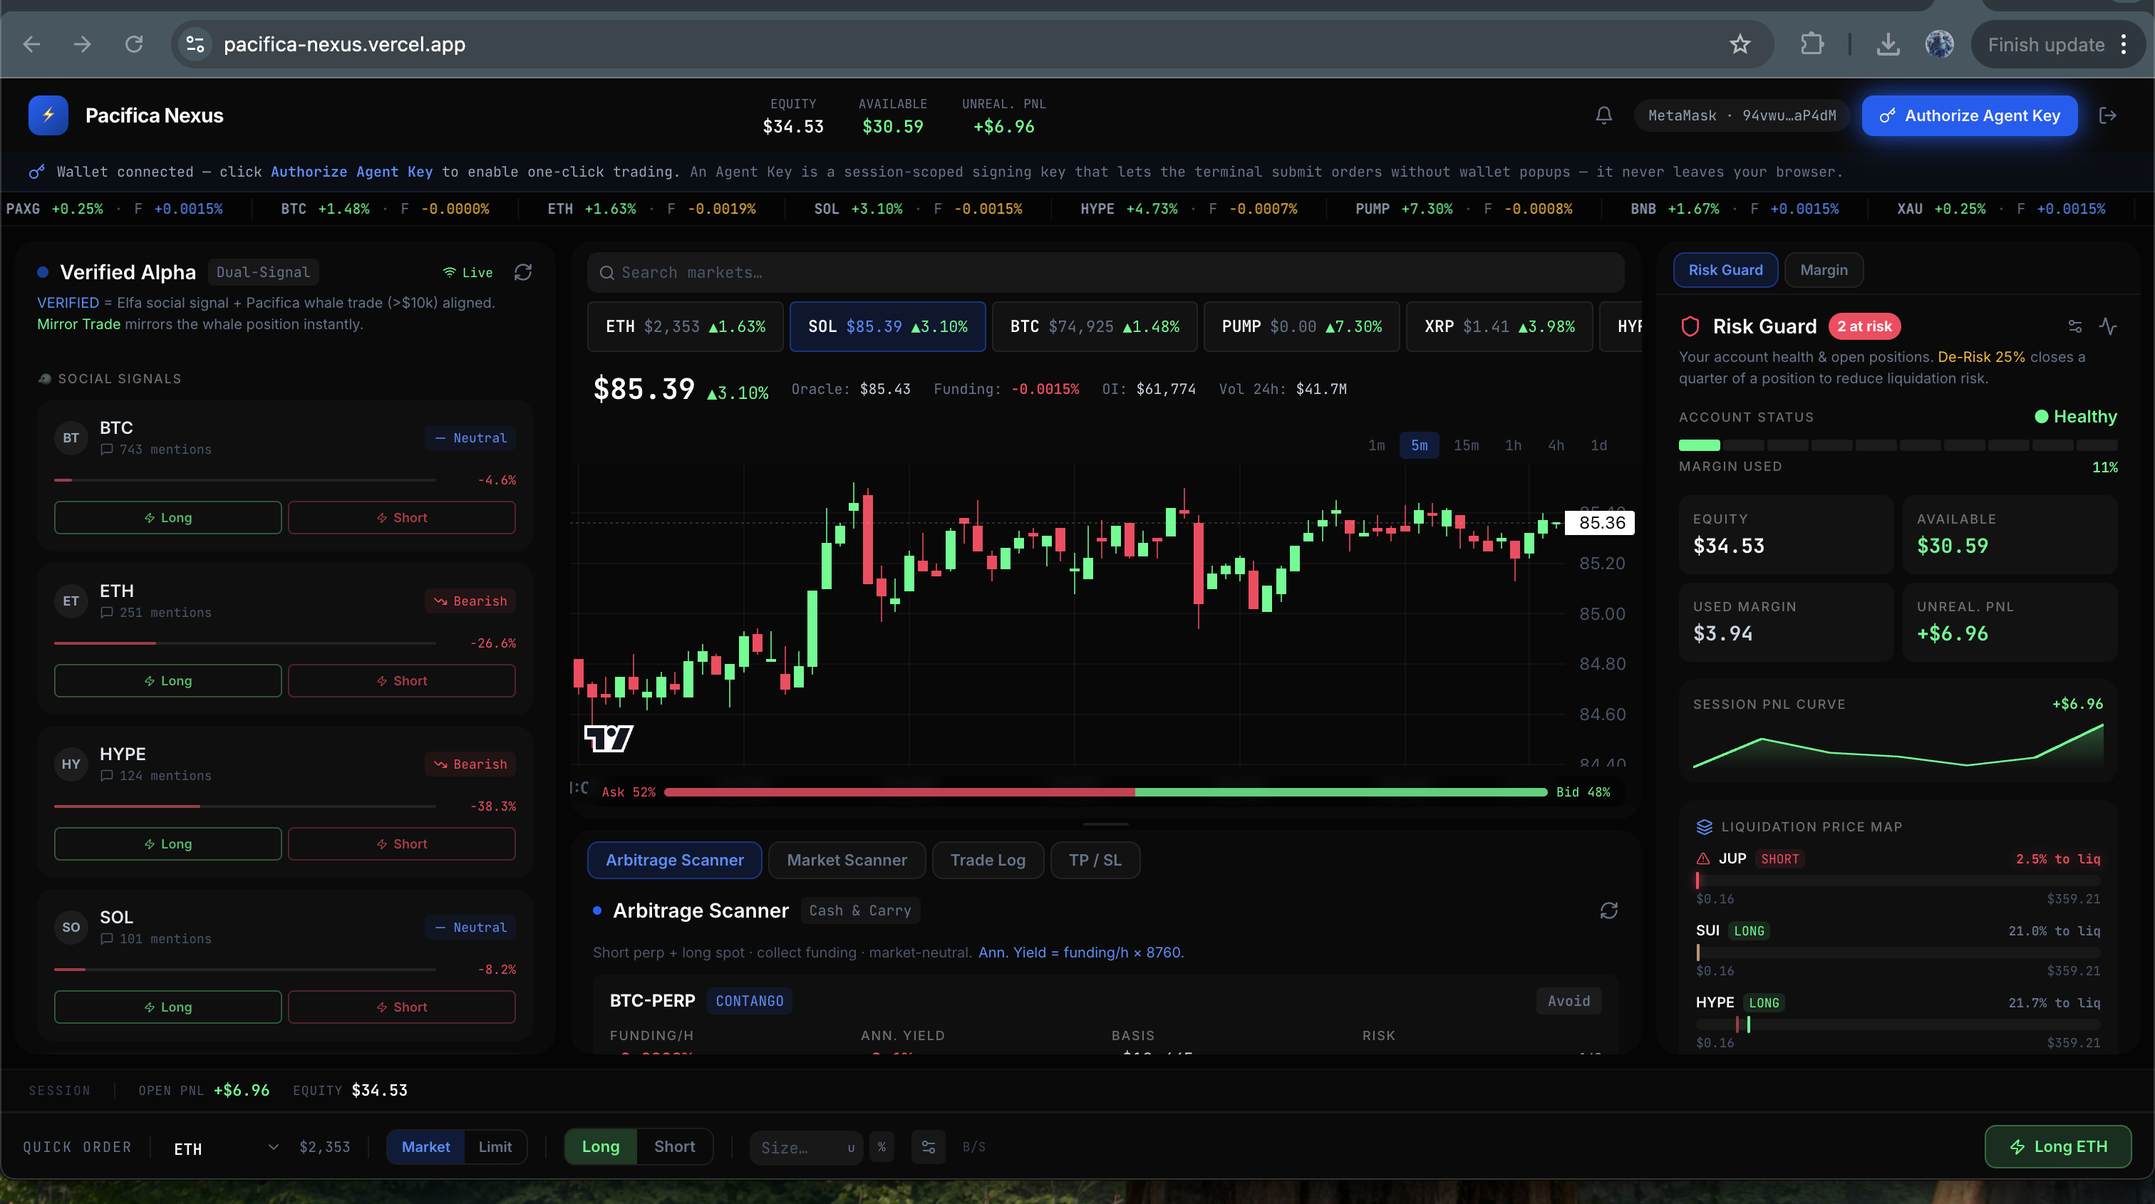Viewport: 2155px width, 1204px height.
Task: Select the PUMP market chip
Action: [1301, 327]
